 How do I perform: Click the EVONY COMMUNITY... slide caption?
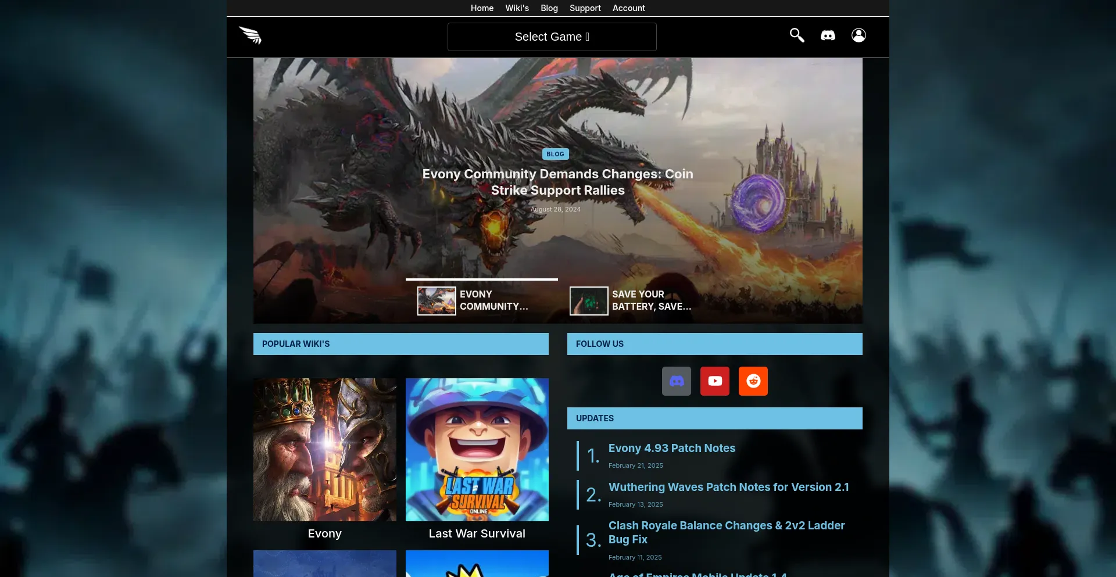pyautogui.click(x=494, y=300)
